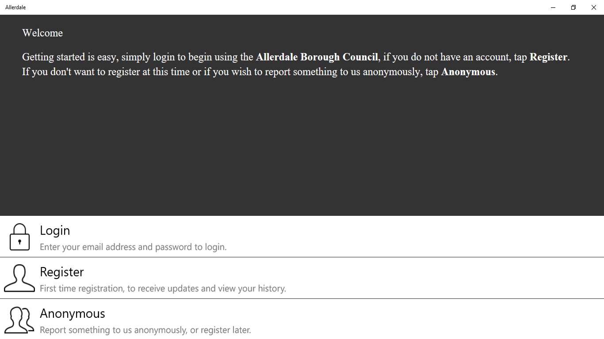This screenshot has height=339, width=604.
Task: Click the single-person silhouette Register icon
Action: point(19,278)
